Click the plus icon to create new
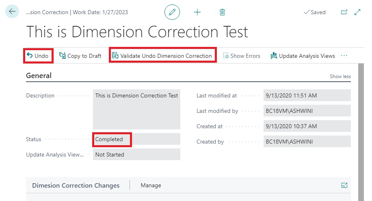Screen dimensions: 372x201 (197, 12)
